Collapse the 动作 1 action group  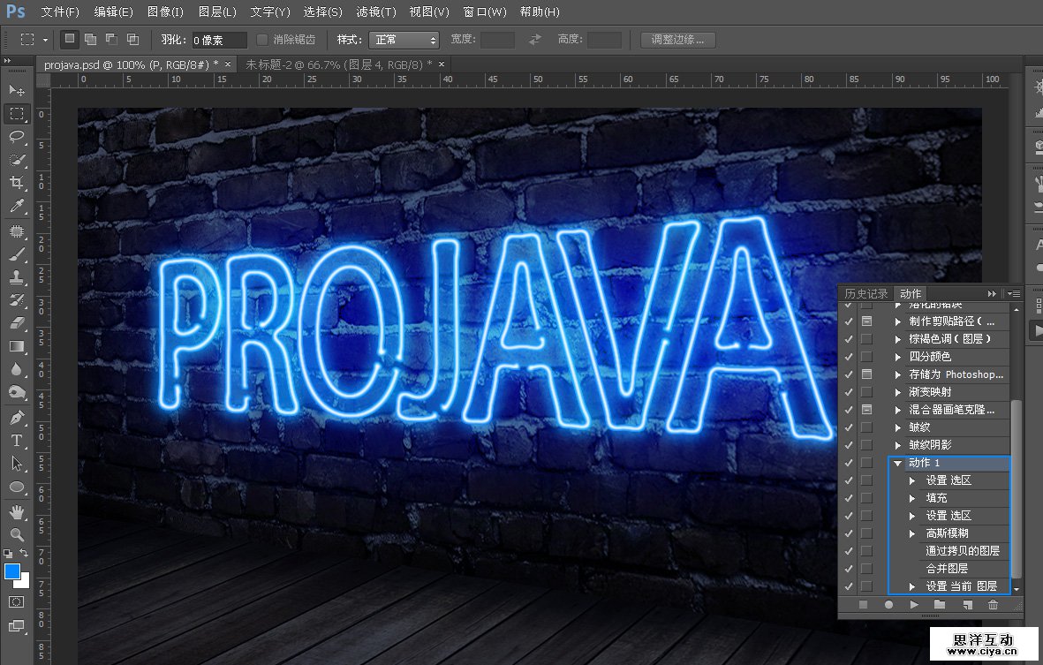[x=897, y=463]
